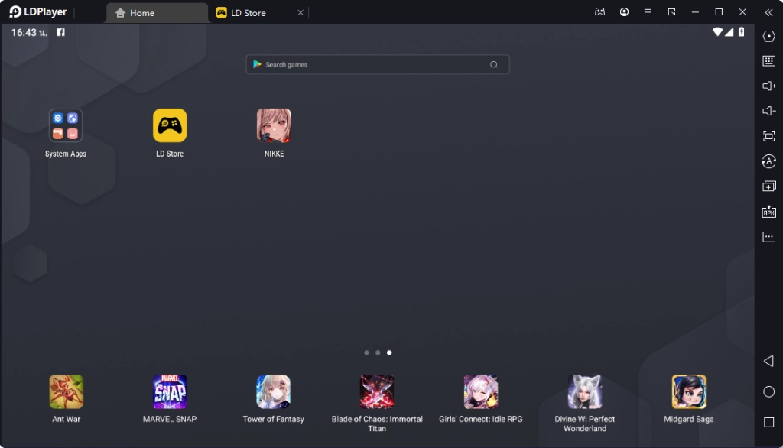Select the third home page dot

click(x=389, y=352)
